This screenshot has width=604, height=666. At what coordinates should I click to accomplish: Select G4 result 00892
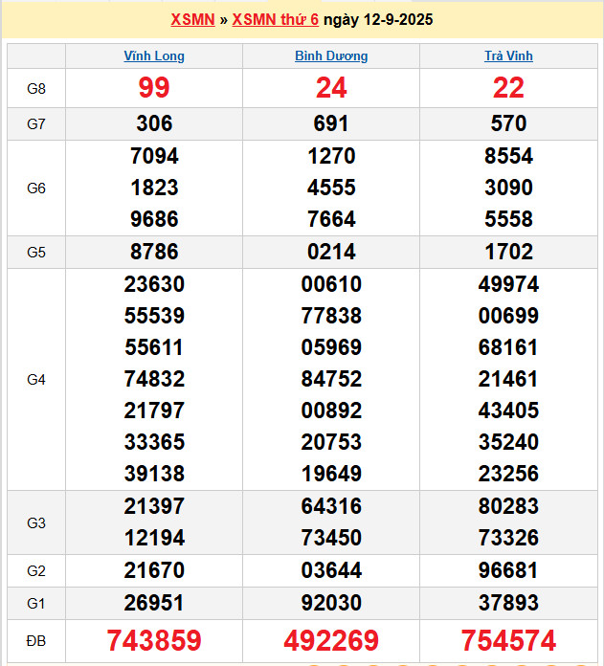tap(331, 411)
